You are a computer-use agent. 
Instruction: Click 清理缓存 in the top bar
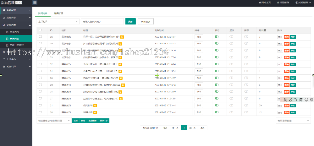coord(283,2)
